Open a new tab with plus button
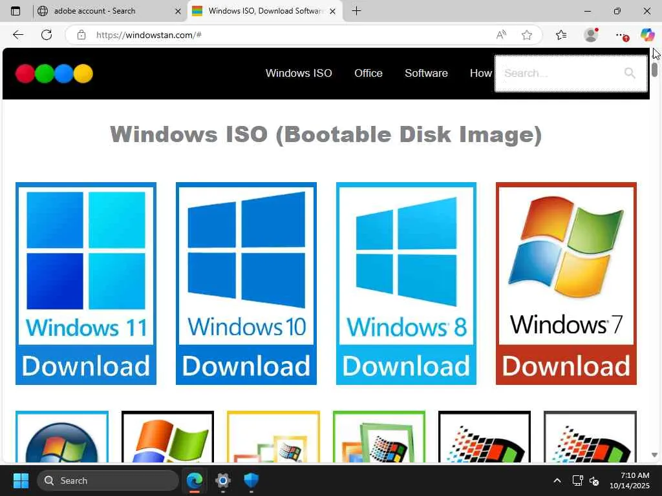The width and height of the screenshot is (662, 496). pyautogui.click(x=356, y=11)
